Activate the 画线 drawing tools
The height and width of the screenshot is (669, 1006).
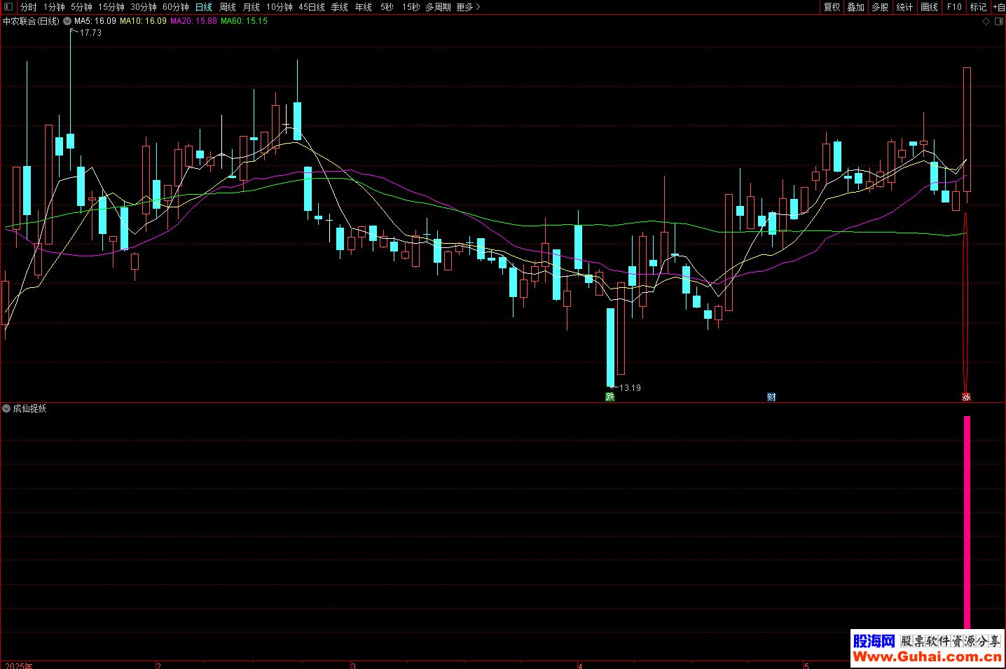(929, 7)
